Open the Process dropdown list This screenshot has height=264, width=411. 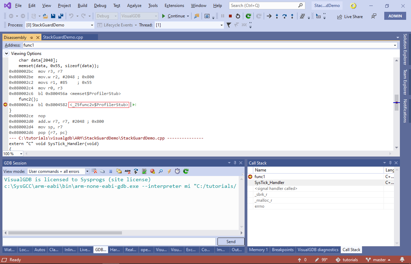(x=92, y=25)
